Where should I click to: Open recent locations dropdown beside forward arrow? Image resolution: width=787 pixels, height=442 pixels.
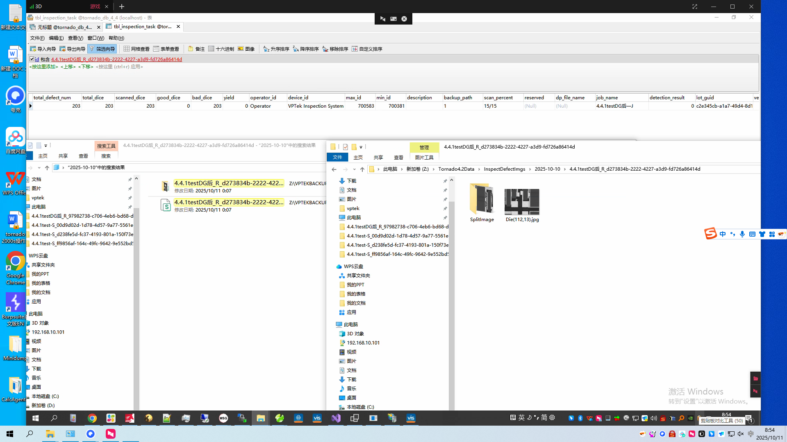click(x=354, y=169)
